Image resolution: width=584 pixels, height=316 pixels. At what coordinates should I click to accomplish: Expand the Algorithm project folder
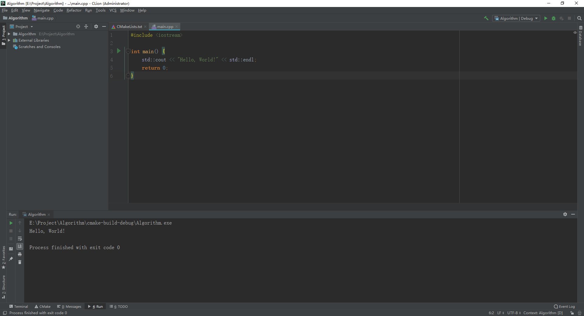[x=9, y=34]
